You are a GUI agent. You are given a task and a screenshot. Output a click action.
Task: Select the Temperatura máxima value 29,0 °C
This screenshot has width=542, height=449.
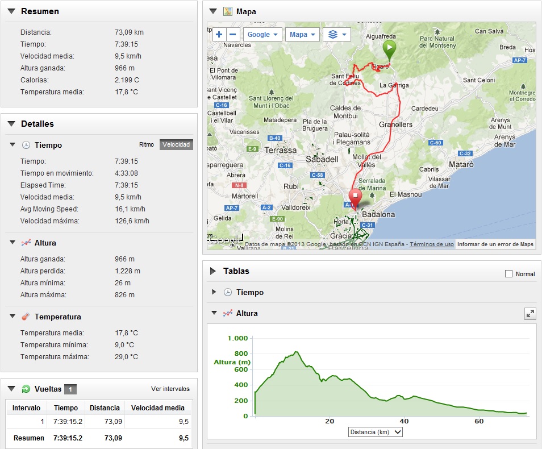pos(126,357)
